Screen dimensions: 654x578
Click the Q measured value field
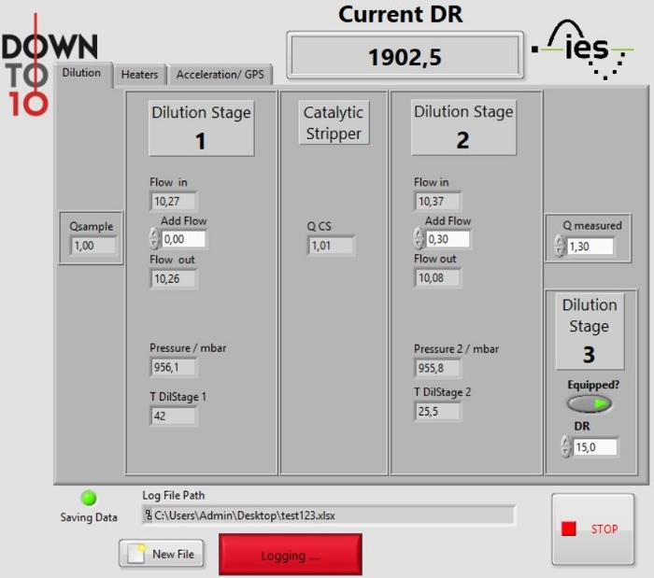point(590,247)
